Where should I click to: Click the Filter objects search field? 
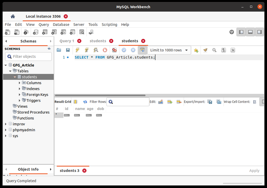(x=28, y=57)
